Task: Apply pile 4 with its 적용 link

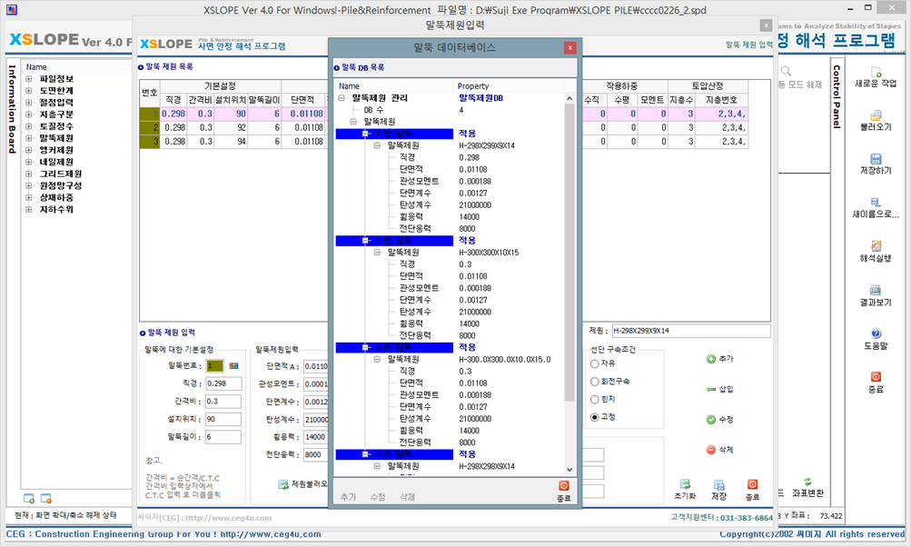Action: (x=467, y=454)
